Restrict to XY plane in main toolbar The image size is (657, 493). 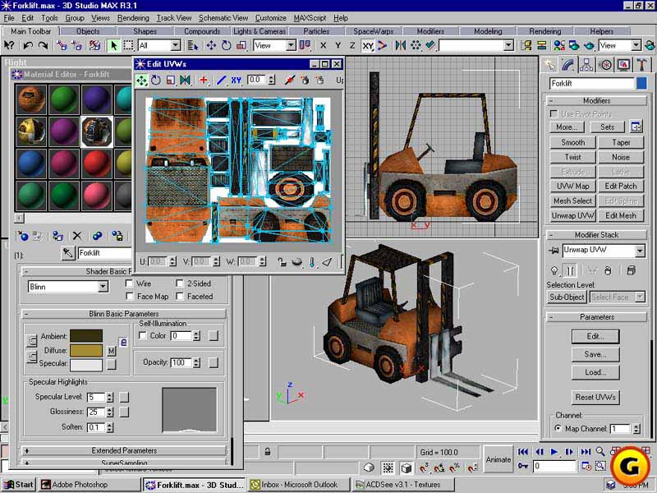click(367, 46)
